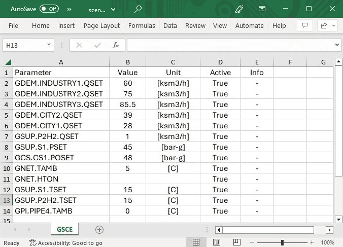Select the GSCE sheet tab

pyautogui.click(x=64, y=230)
